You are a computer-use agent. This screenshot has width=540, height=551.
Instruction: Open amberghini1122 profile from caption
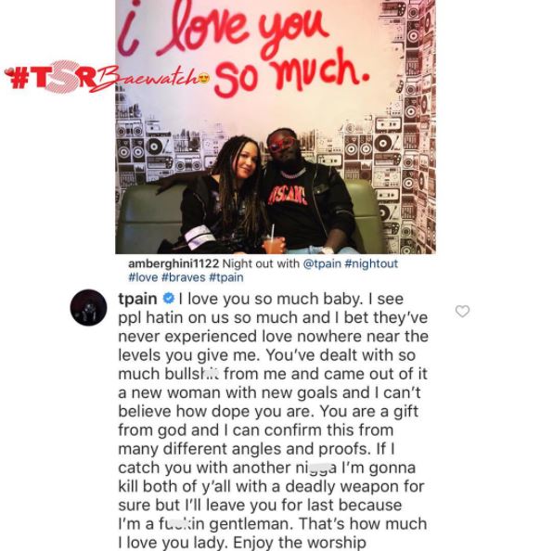pos(174,263)
